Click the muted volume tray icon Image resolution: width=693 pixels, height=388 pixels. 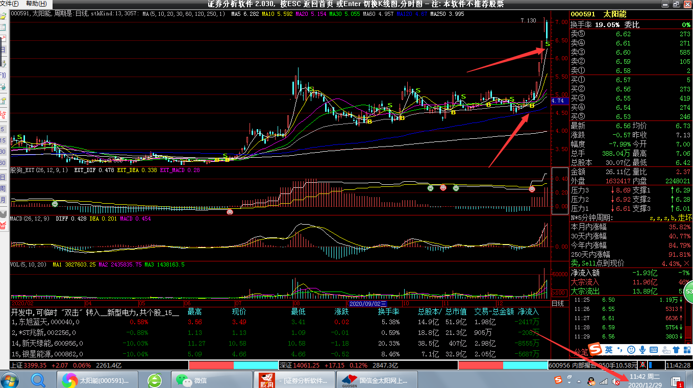tap(616, 380)
